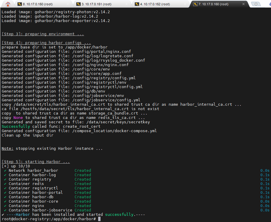The width and height of the screenshot is (271, 222).
Task: Click the 'Clean up the input dir' line
Action: point(27,135)
